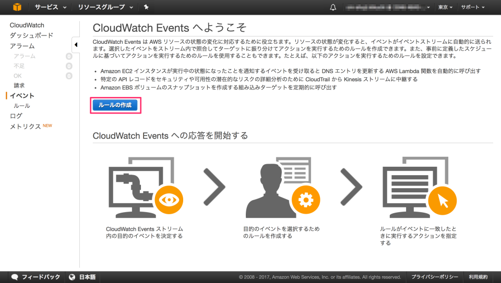Change language via 日本語 in footer
This screenshot has height=283, width=501.
[x=87, y=277]
